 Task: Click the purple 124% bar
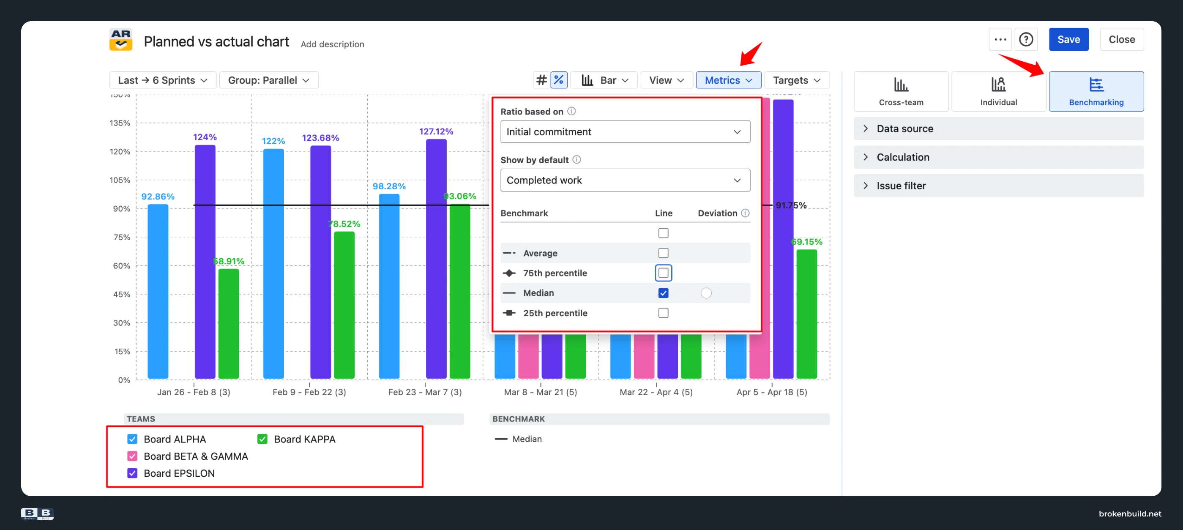coord(205,262)
